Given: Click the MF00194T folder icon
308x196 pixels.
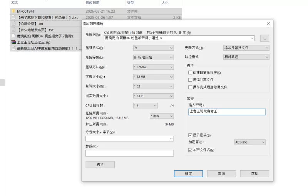Looking at the screenshot, I should [x=13, y=12].
